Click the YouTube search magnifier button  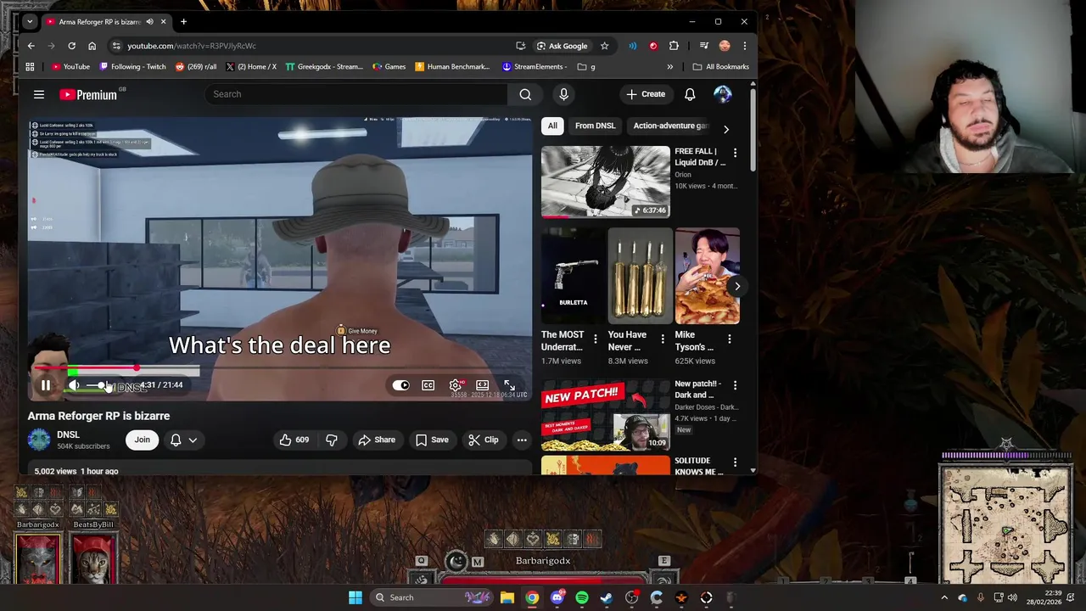525,94
